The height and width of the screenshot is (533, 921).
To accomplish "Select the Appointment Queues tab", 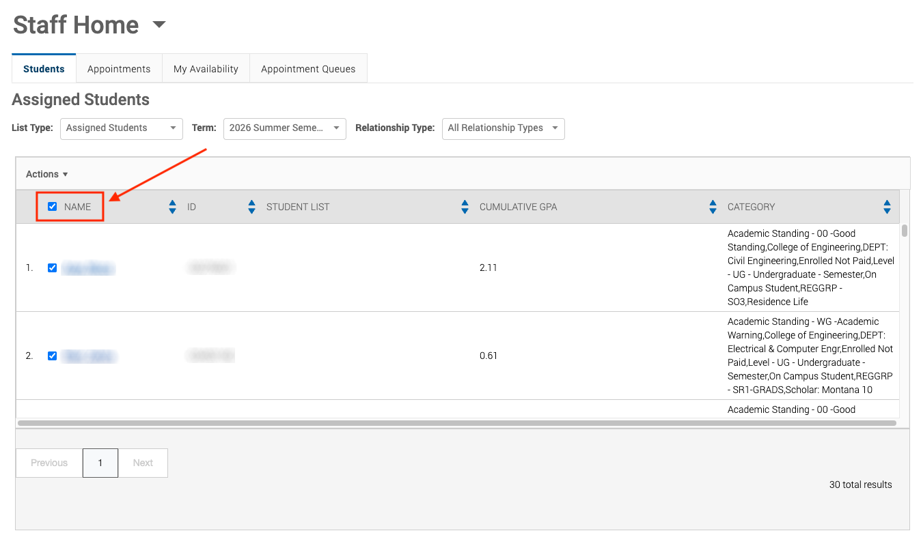I will click(308, 69).
